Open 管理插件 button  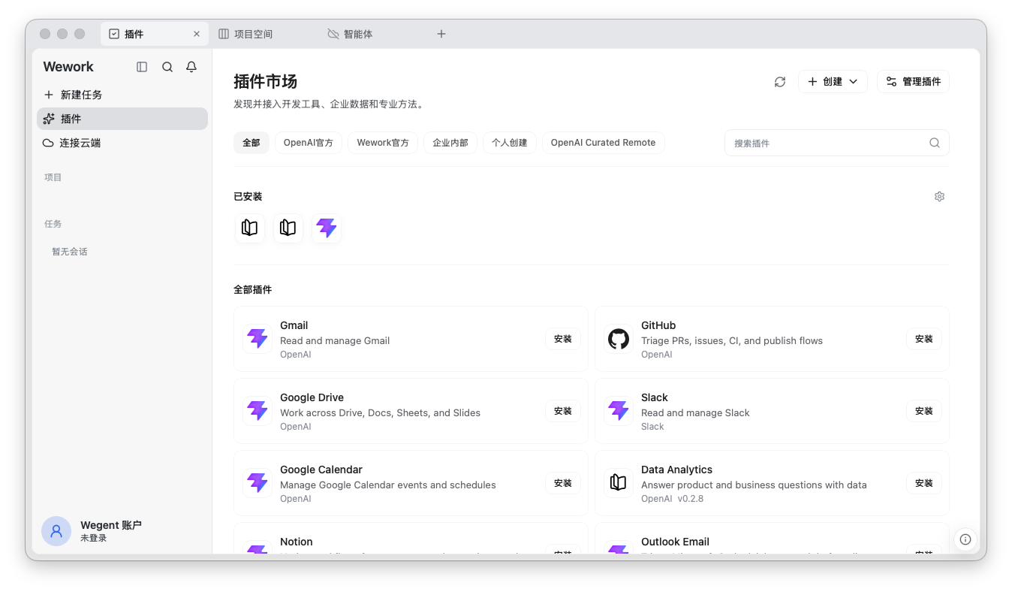pyautogui.click(x=913, y=82)
